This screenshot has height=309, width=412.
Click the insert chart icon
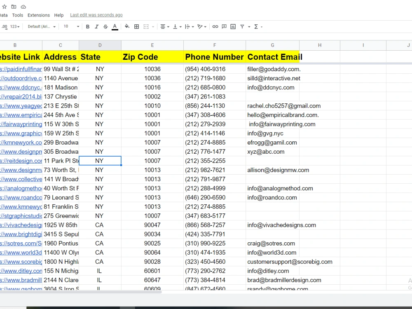233,26
